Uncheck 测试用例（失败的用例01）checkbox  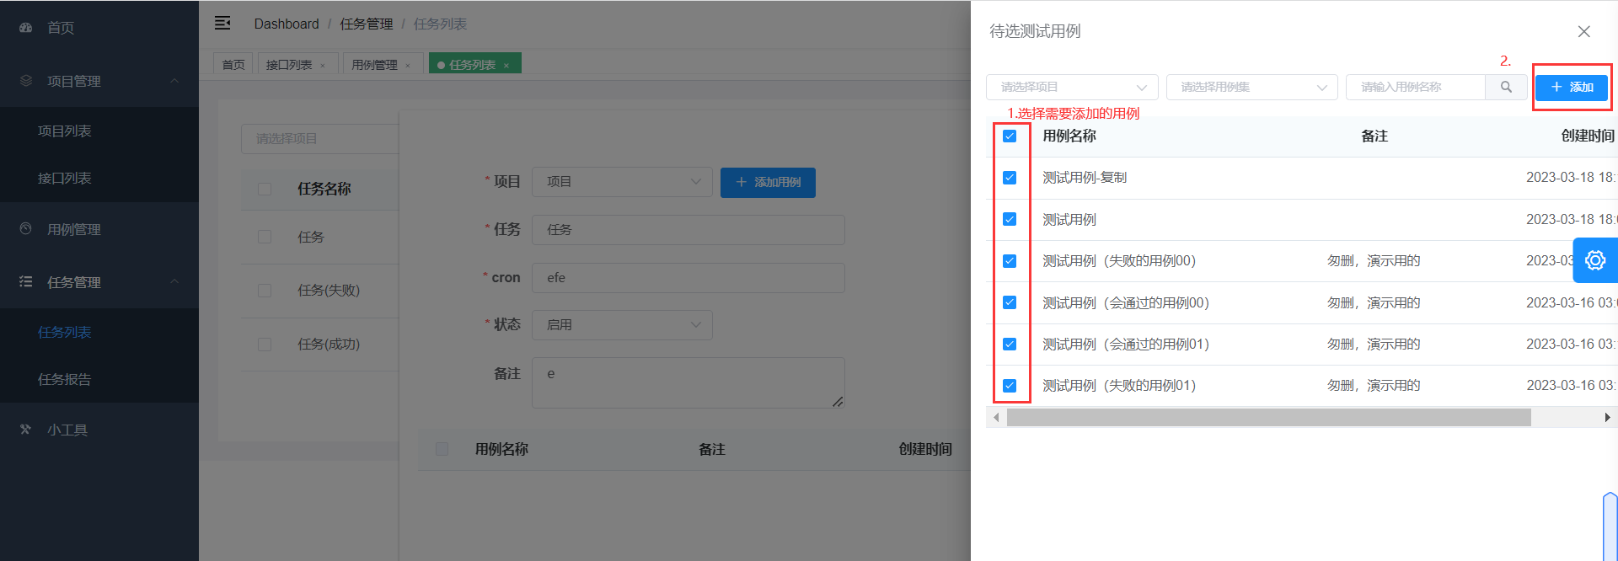click(1010, 386)
